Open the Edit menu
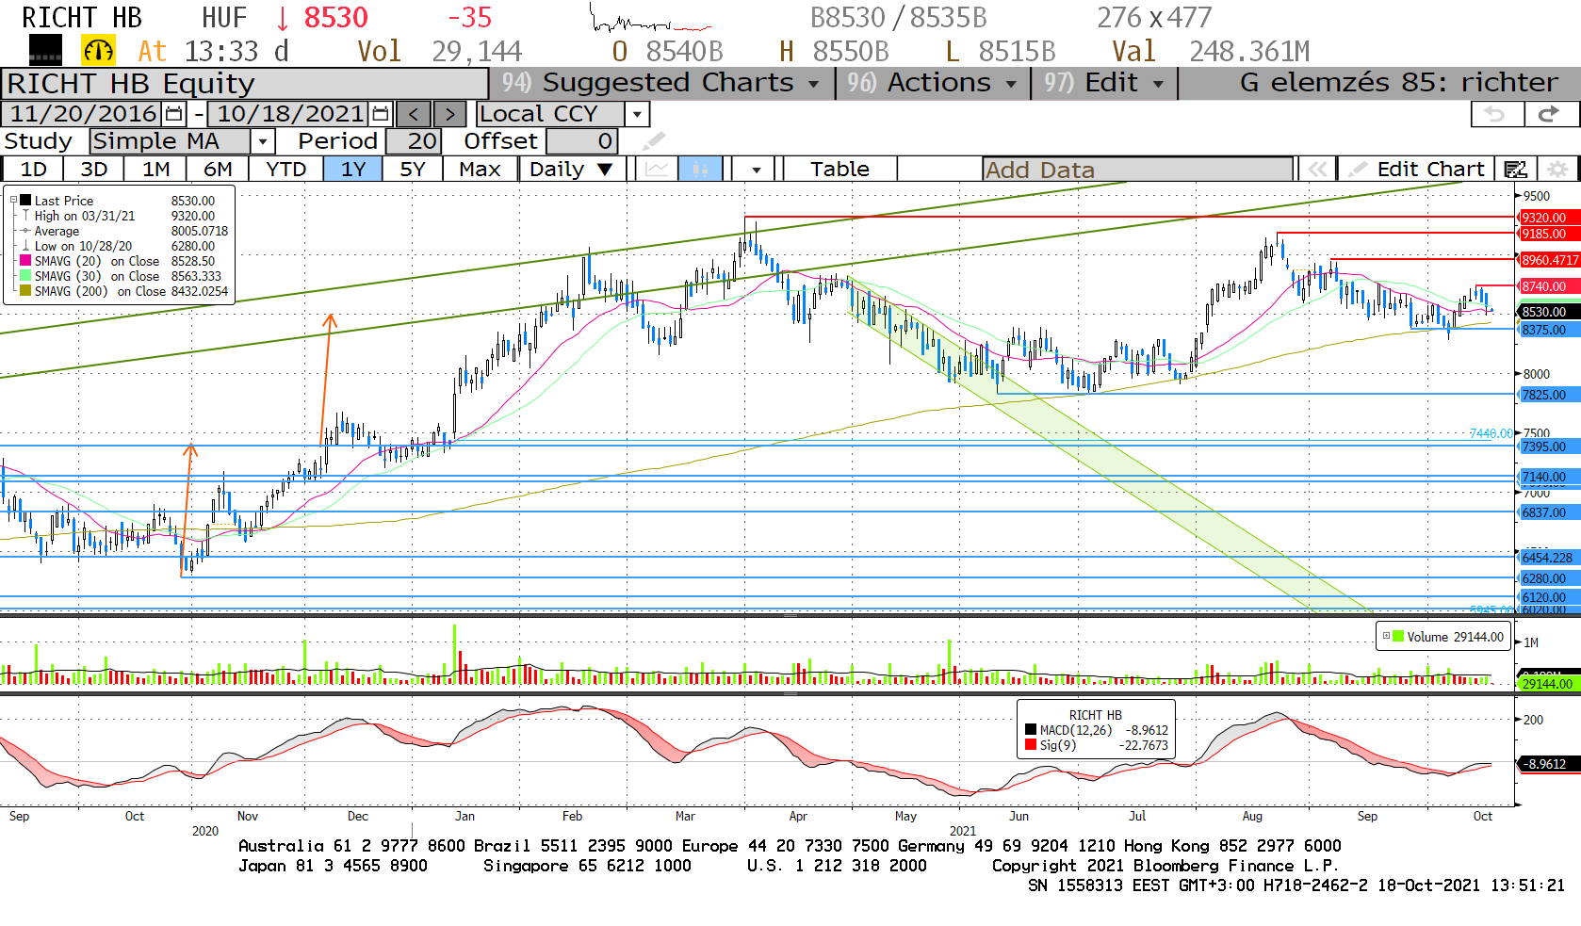The height and width of the screenshot is (926, 1581). [x=1104, y=83]
